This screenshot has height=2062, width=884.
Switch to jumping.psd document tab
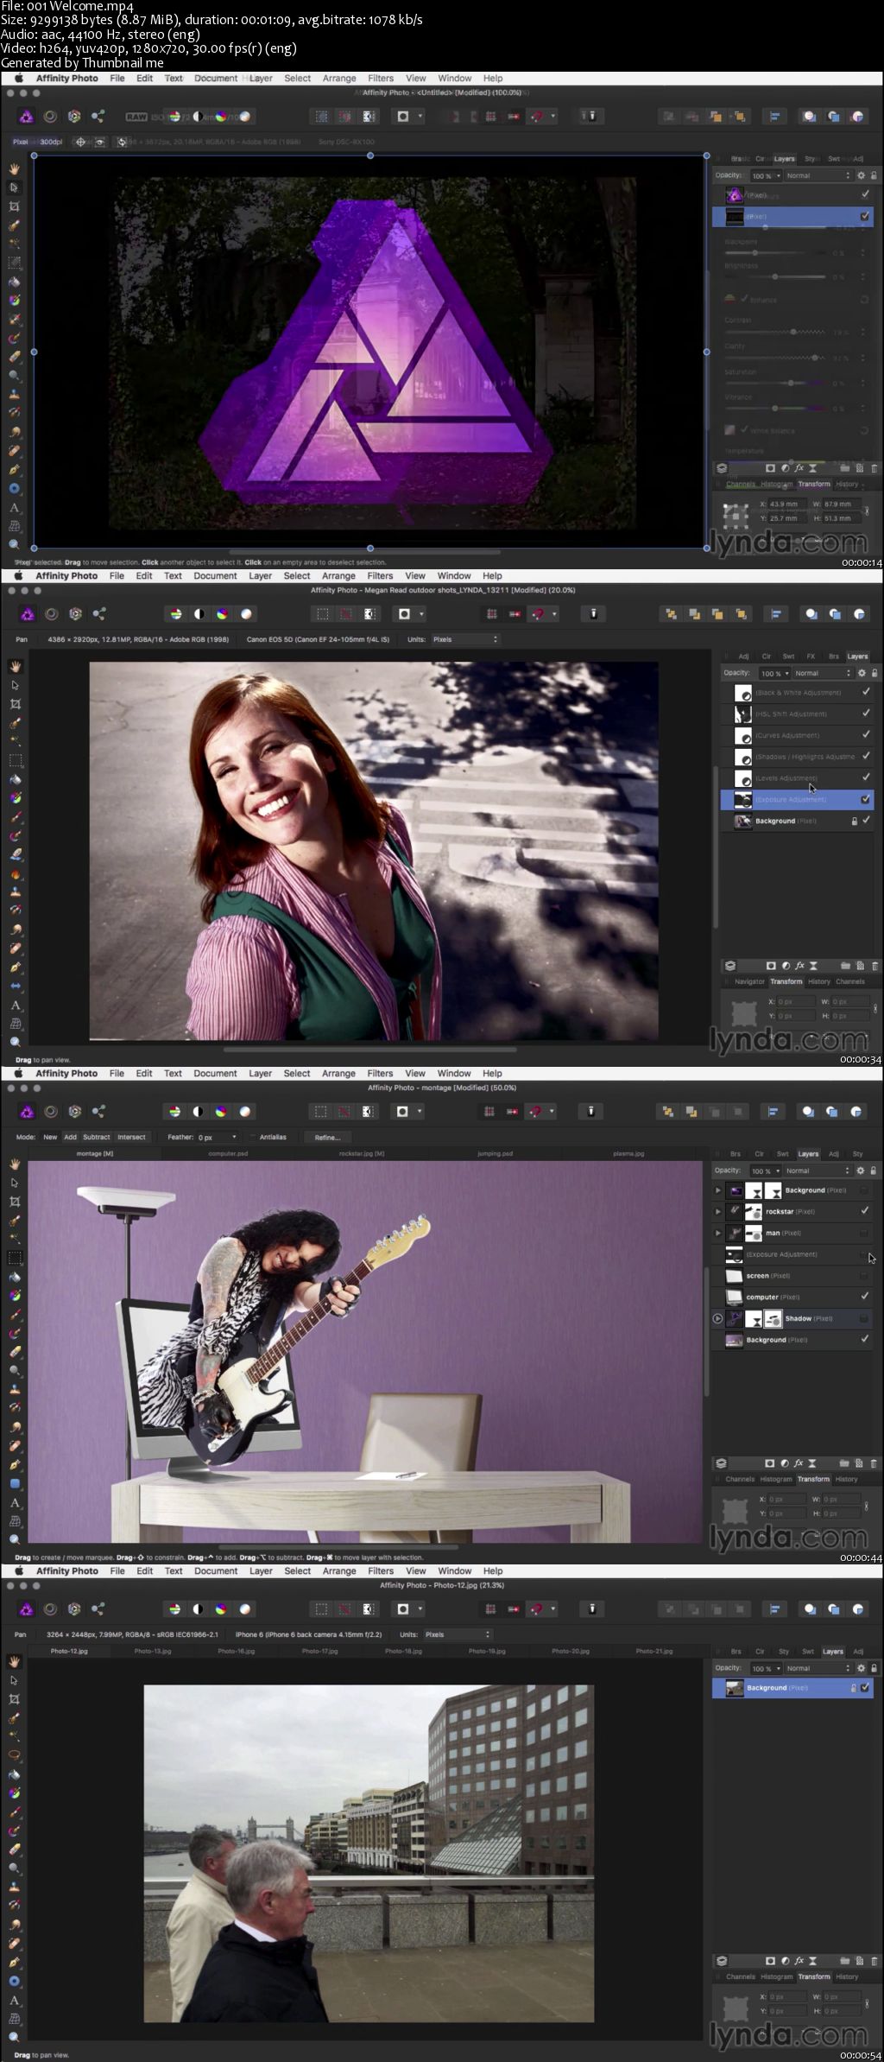click(495, 1153)
